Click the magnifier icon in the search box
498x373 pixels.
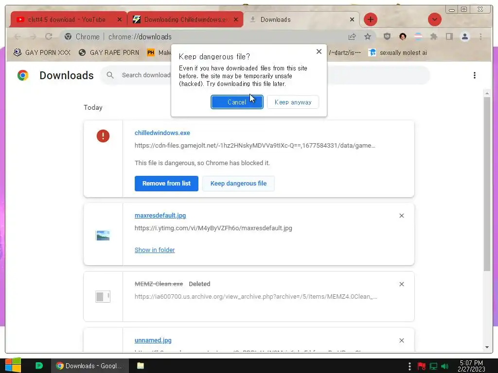pos(110,75)
